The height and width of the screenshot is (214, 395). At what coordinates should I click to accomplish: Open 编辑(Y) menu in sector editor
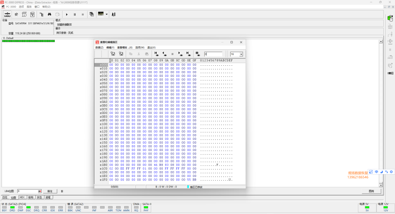point(110,48)
